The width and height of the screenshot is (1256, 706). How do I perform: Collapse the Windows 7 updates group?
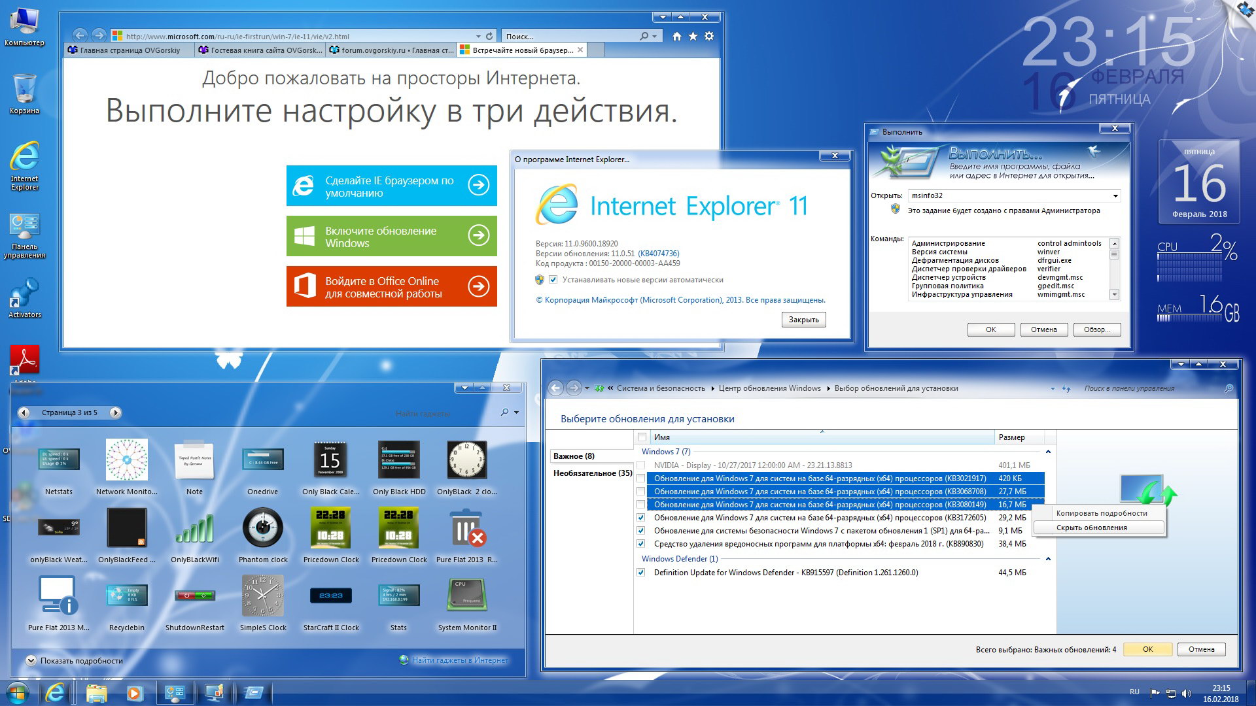pos(1048,452)
